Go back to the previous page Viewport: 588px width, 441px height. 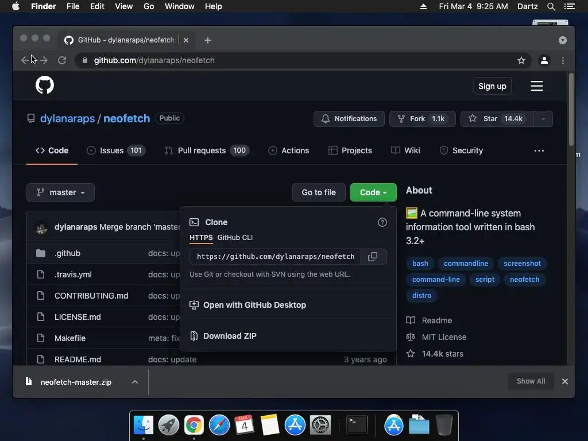coord(25,60)
